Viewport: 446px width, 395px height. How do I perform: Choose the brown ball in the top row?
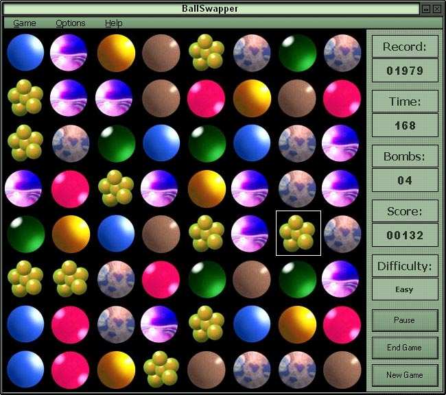point(161,53)
